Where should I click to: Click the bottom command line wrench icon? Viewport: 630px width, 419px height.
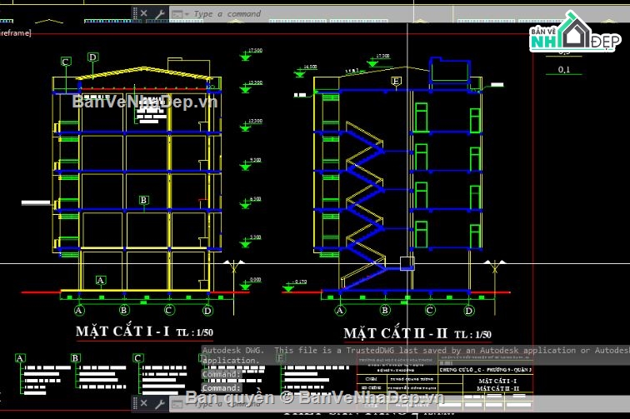point(158,403)
